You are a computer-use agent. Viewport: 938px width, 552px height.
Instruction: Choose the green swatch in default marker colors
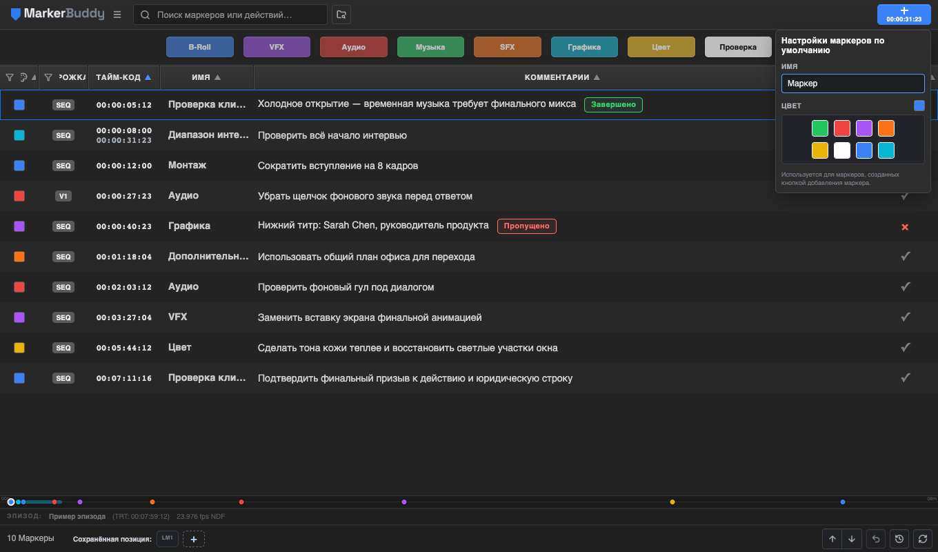click(820, 128)
